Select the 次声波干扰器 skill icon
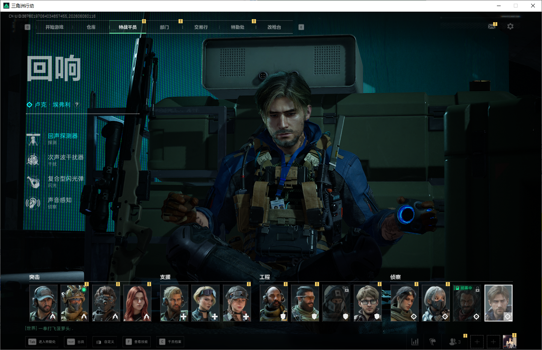 pyautogui.click(x=33, y=160)
